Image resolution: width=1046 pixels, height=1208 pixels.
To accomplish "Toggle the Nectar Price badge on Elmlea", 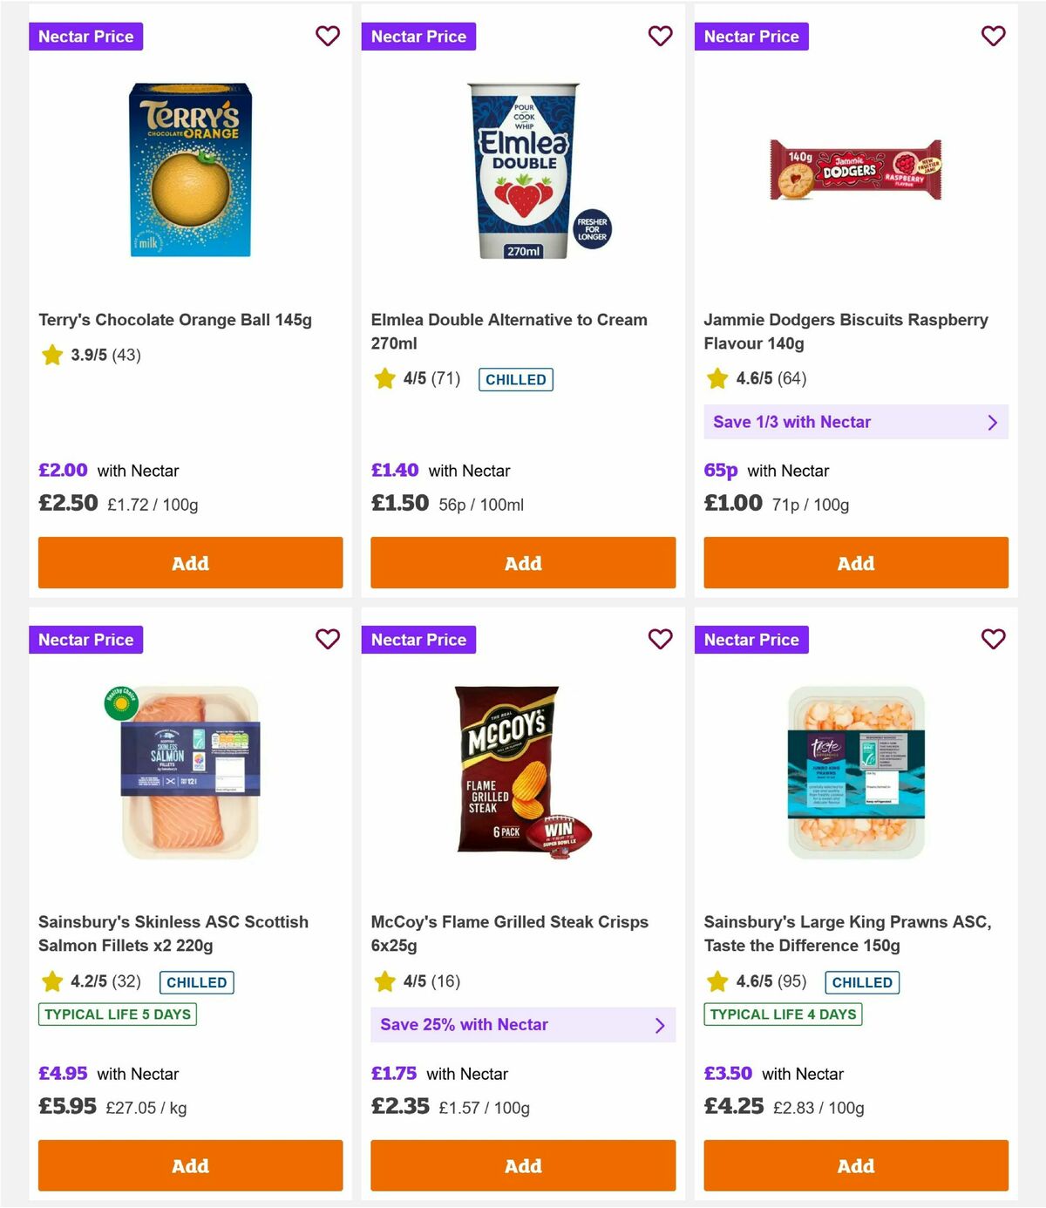I will point(418,37).
